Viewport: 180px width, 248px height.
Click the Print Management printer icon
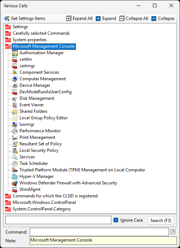tap(15, 137)
